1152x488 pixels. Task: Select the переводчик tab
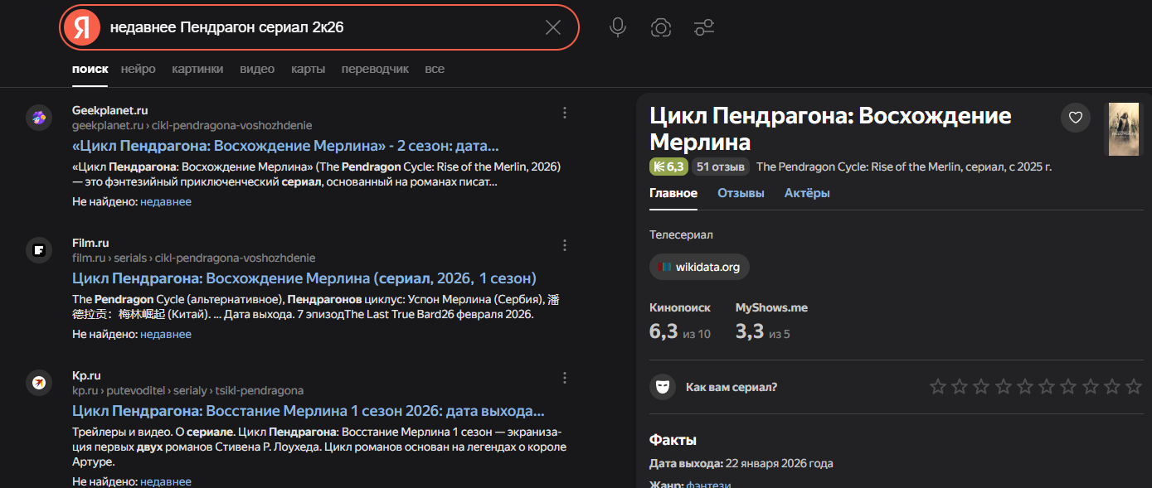pos(375,69)
